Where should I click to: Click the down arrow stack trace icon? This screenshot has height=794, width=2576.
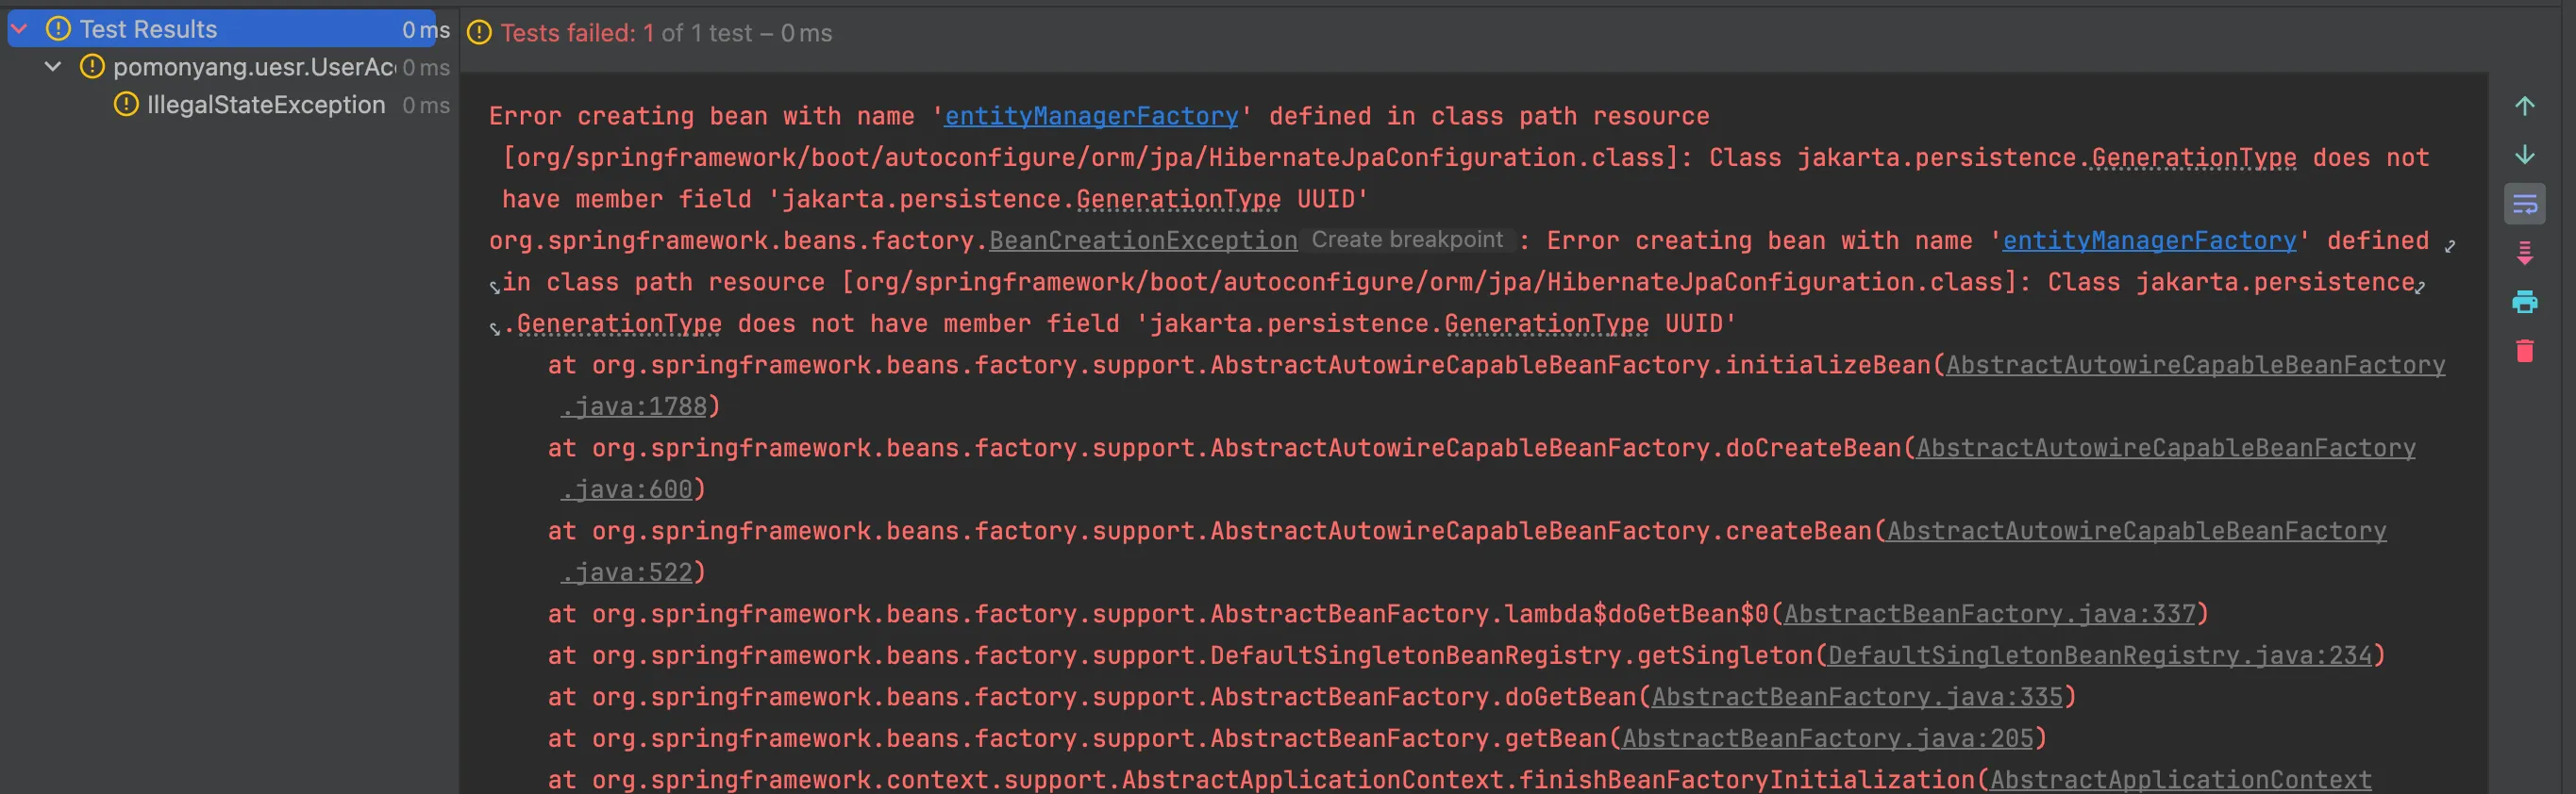click(2524, 155)
